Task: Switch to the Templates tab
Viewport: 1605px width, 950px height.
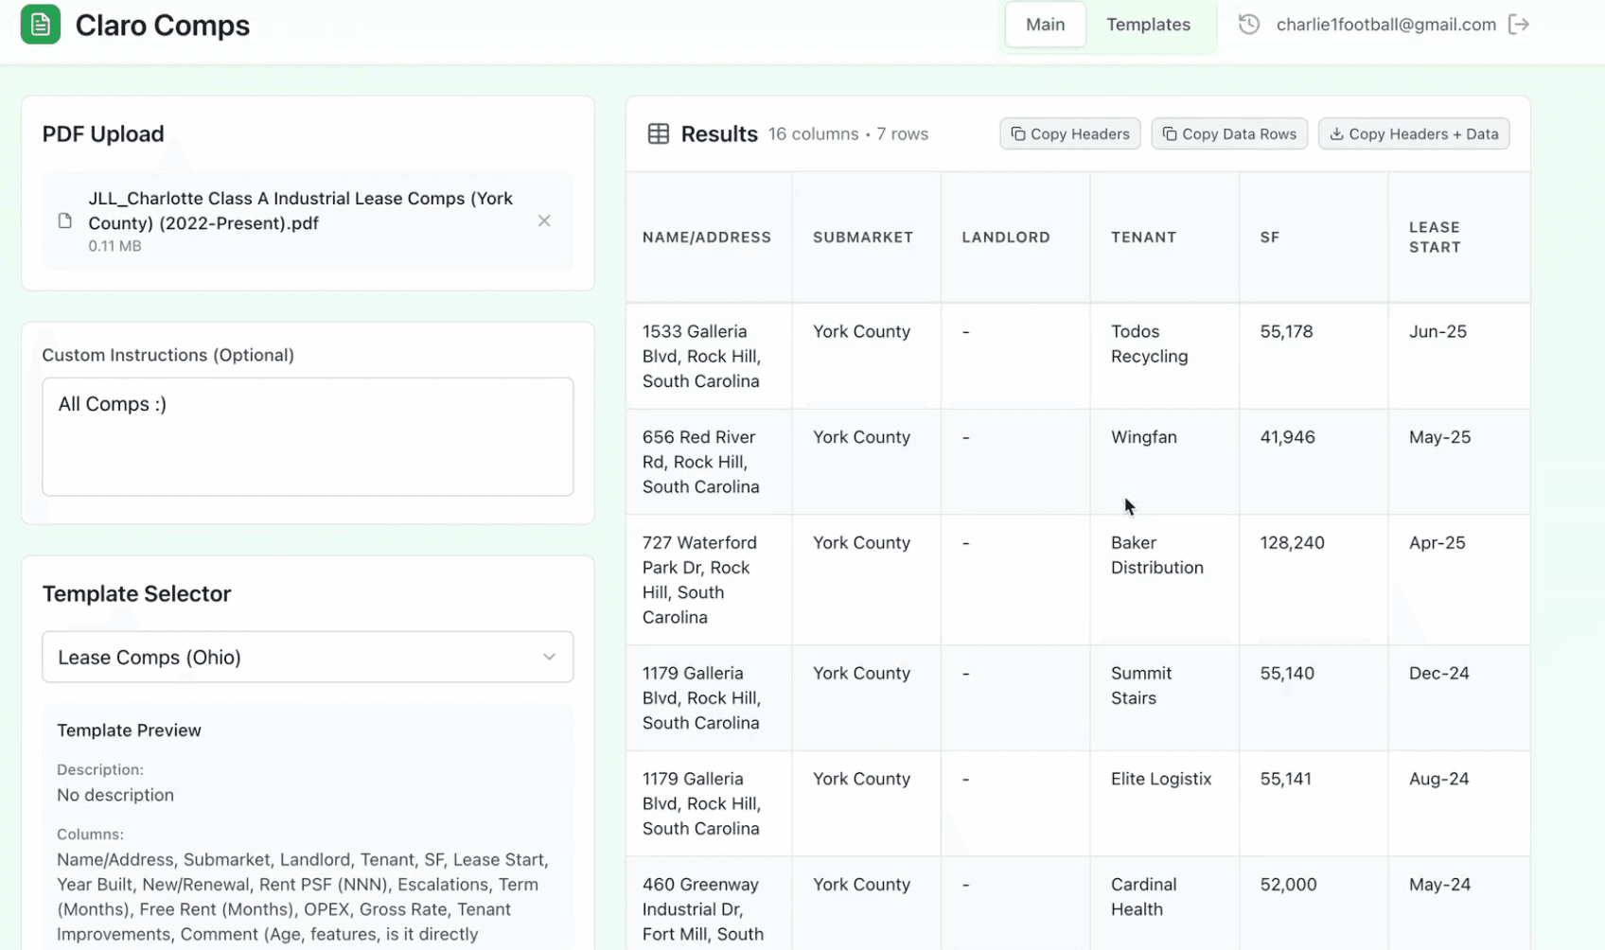Action: click(x=1148, y=24)
